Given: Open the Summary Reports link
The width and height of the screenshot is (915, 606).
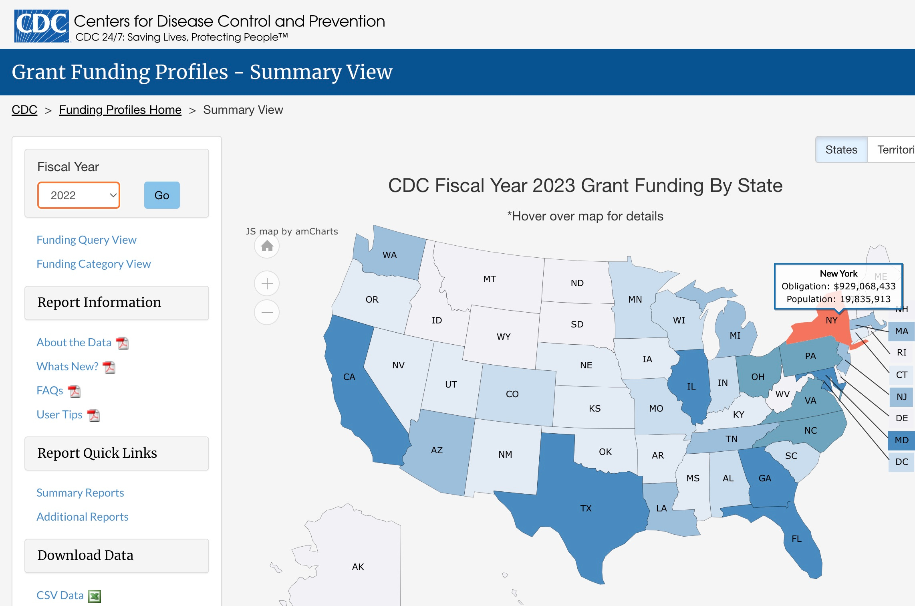Looking at the screenshot, I should point(80,493).
